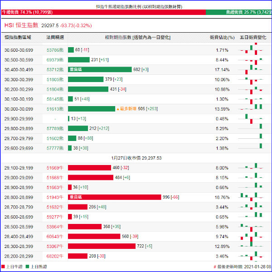
Task: Click the red 上日牛證 legend swatch
Action: (3, 267)
